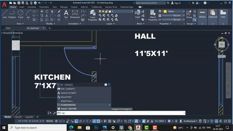Screen dimensions: 233x131
Task: Expand the Block panel dropdown
Action: coord(141,24)
